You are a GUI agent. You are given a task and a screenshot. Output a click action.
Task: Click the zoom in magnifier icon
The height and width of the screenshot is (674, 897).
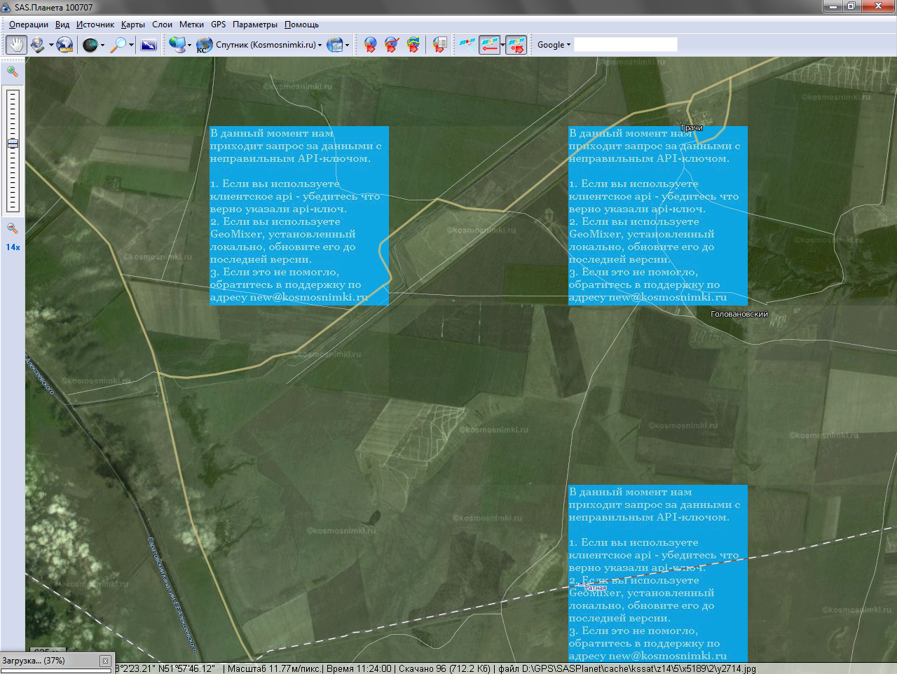[x=13, y=71]
